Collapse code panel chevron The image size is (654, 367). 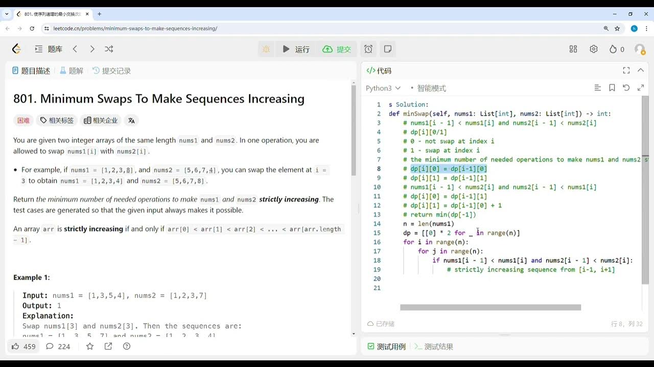click(641, 70)
